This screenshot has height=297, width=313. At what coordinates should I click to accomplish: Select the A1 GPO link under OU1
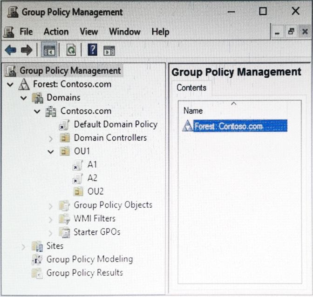tap(92, 164)
